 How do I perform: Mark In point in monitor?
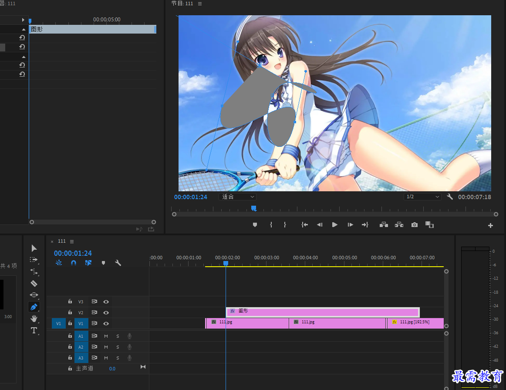point(271,225)
